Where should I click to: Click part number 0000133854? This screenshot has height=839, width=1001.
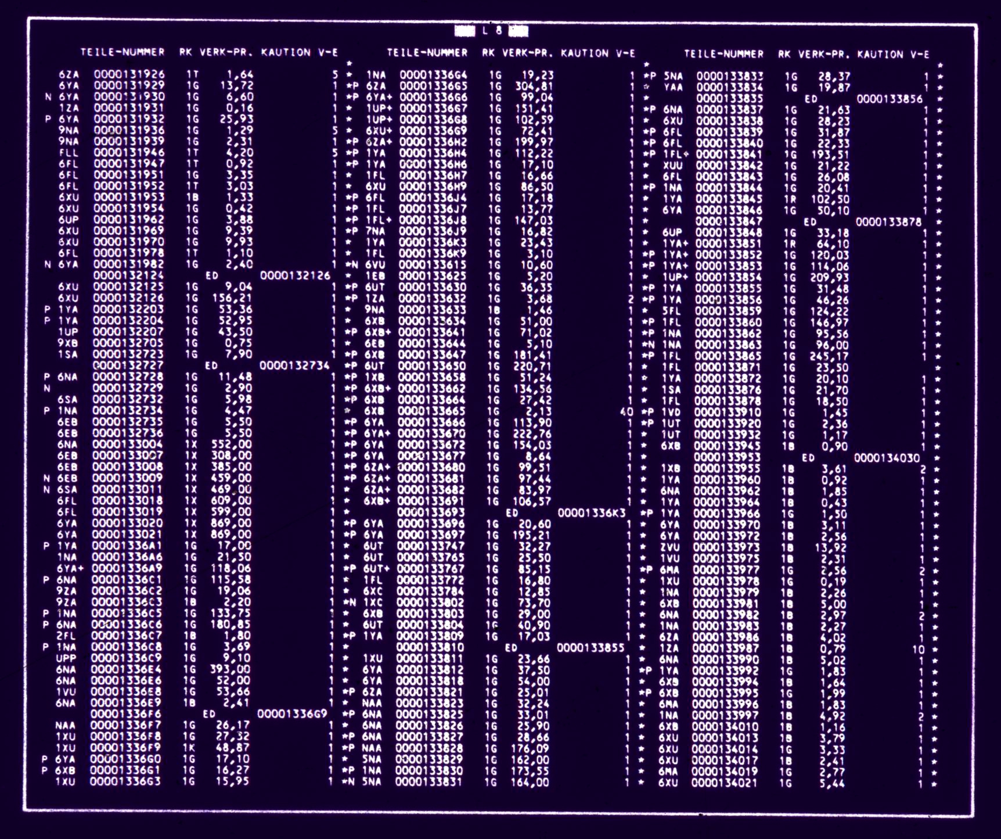(729, 277)
